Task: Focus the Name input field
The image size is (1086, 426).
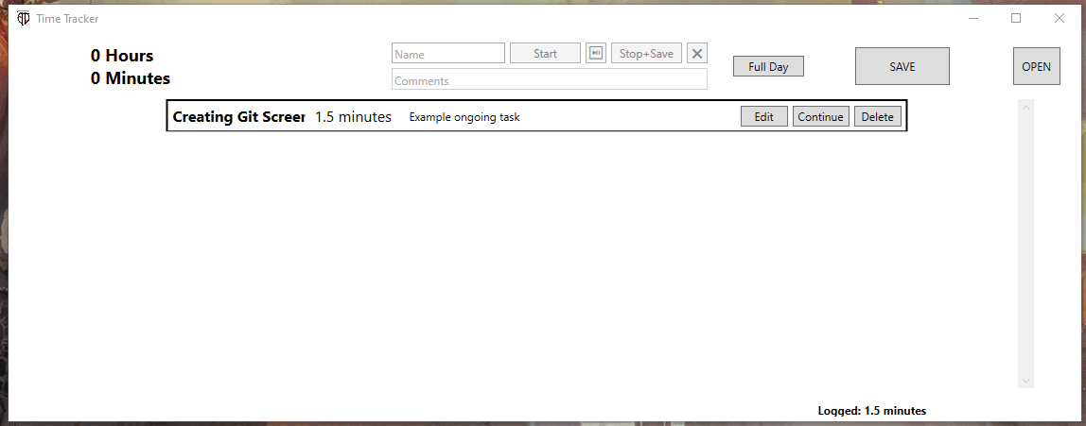Action: (x=448, y=53)
